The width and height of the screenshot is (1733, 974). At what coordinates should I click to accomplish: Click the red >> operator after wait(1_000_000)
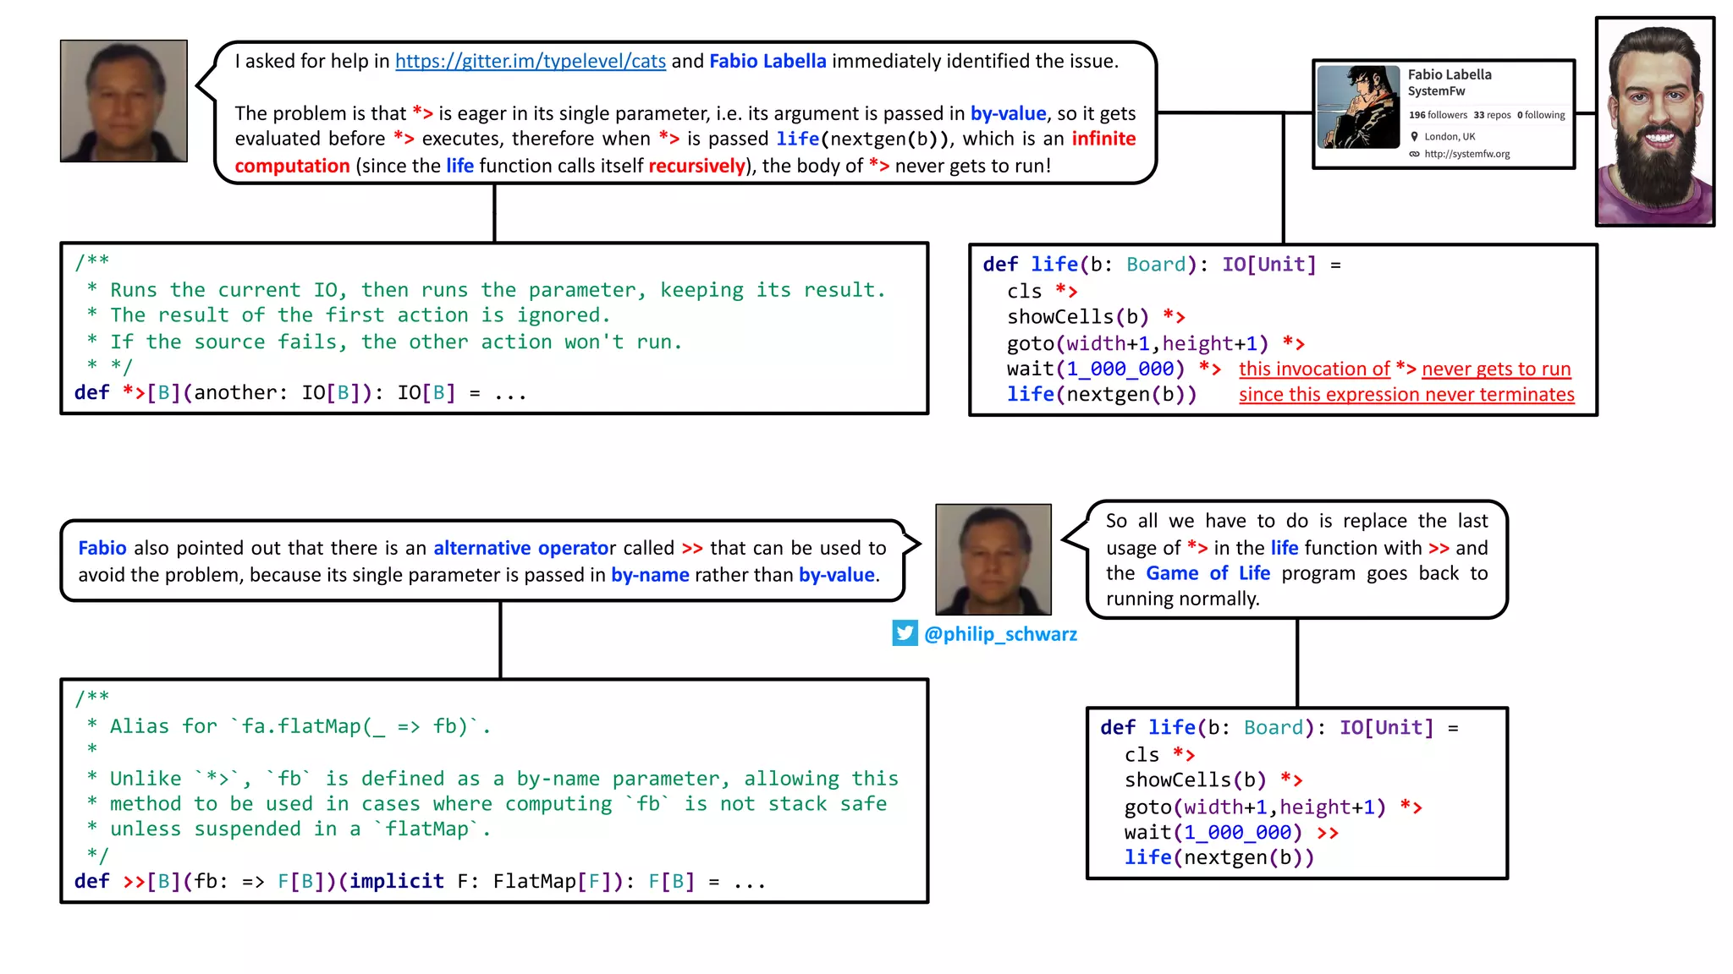pos(1328,833)
